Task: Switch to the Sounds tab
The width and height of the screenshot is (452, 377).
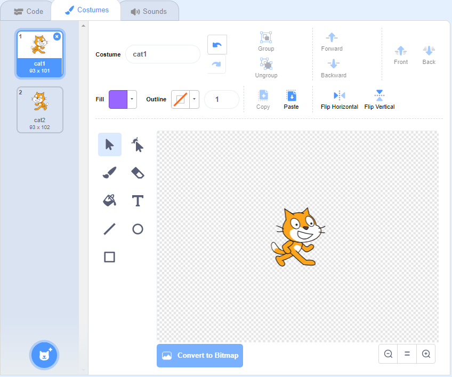Action: tap(149, 11)
